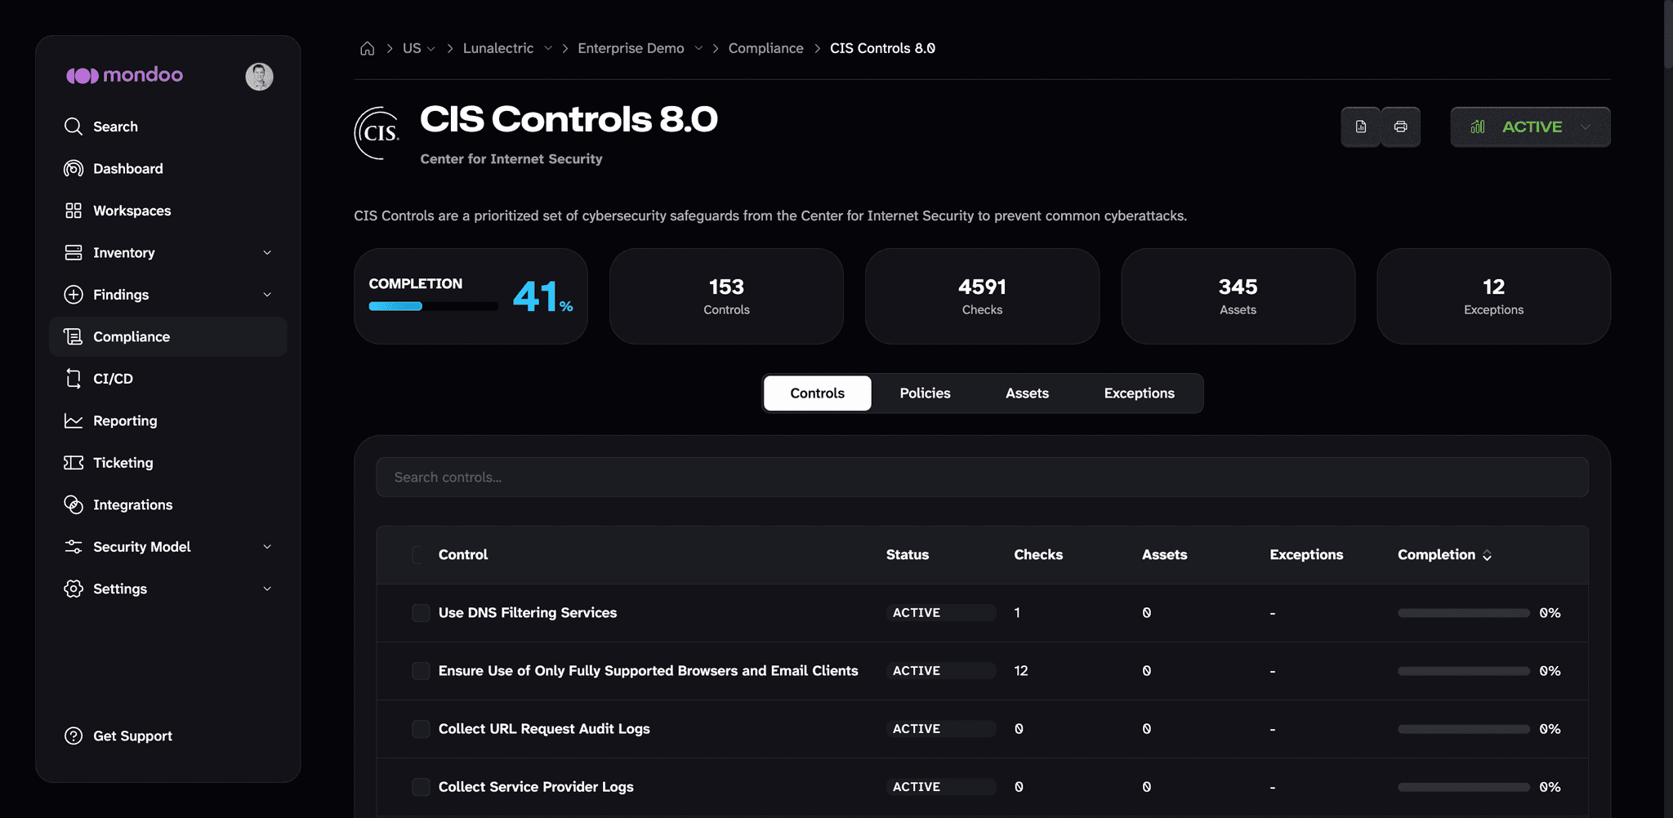This screenshot has width=1673, height=818.
Task: Click the Search controls input field
Action: coord(982,478)
